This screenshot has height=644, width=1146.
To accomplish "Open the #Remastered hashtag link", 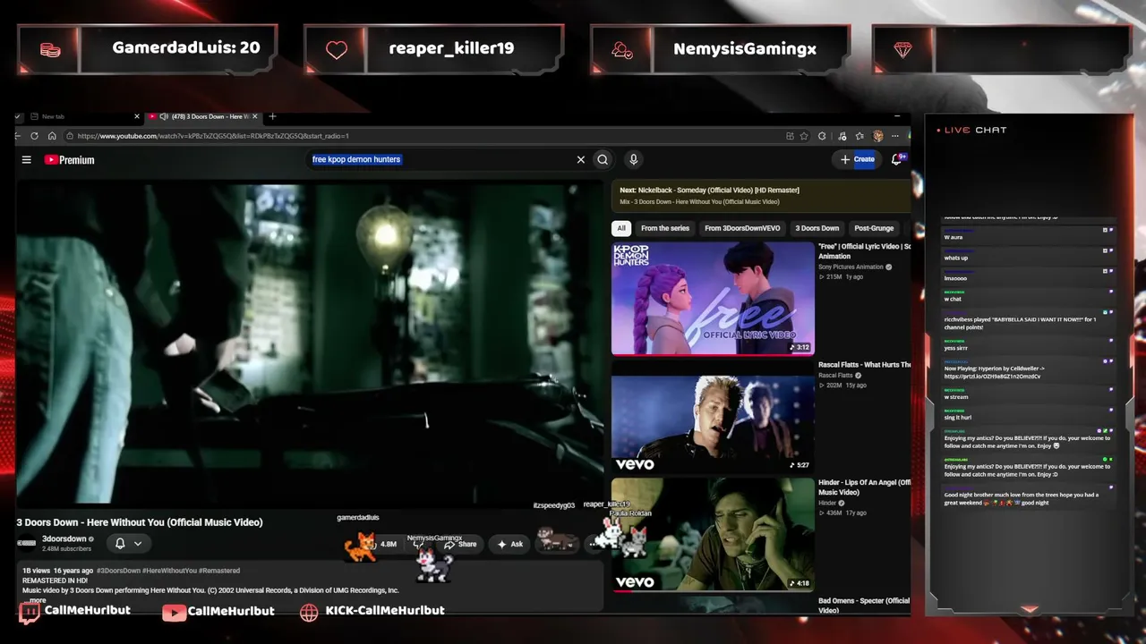I will pyautogui.click(x=218, y=571).
